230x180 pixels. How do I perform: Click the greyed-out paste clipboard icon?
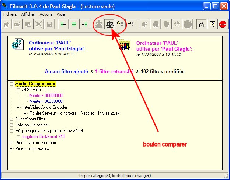coord(28,24)
